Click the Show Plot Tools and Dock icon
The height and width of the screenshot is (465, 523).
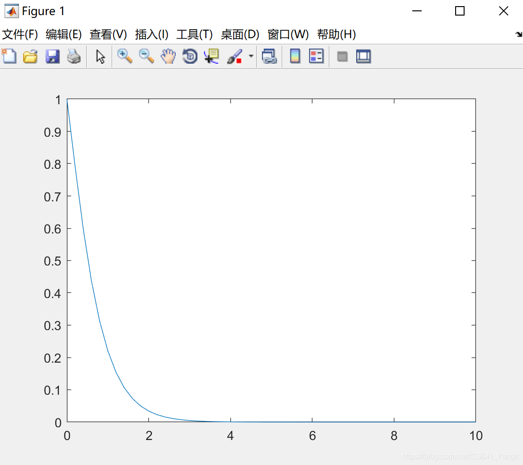tap(364, 57)
